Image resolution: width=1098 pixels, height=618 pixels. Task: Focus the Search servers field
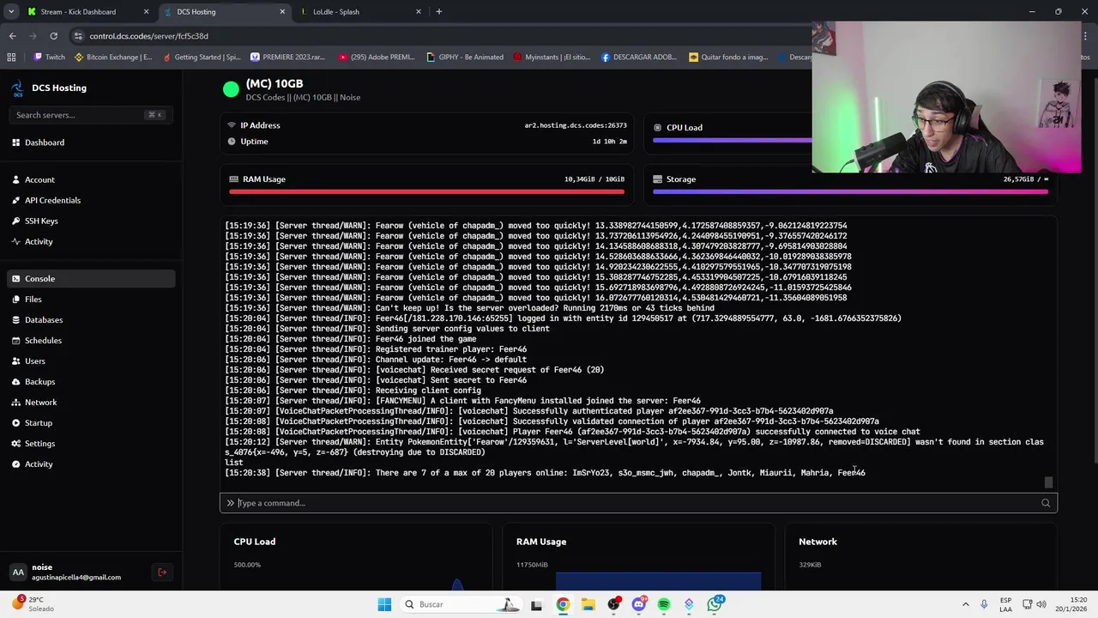click(x=90, y=115)
